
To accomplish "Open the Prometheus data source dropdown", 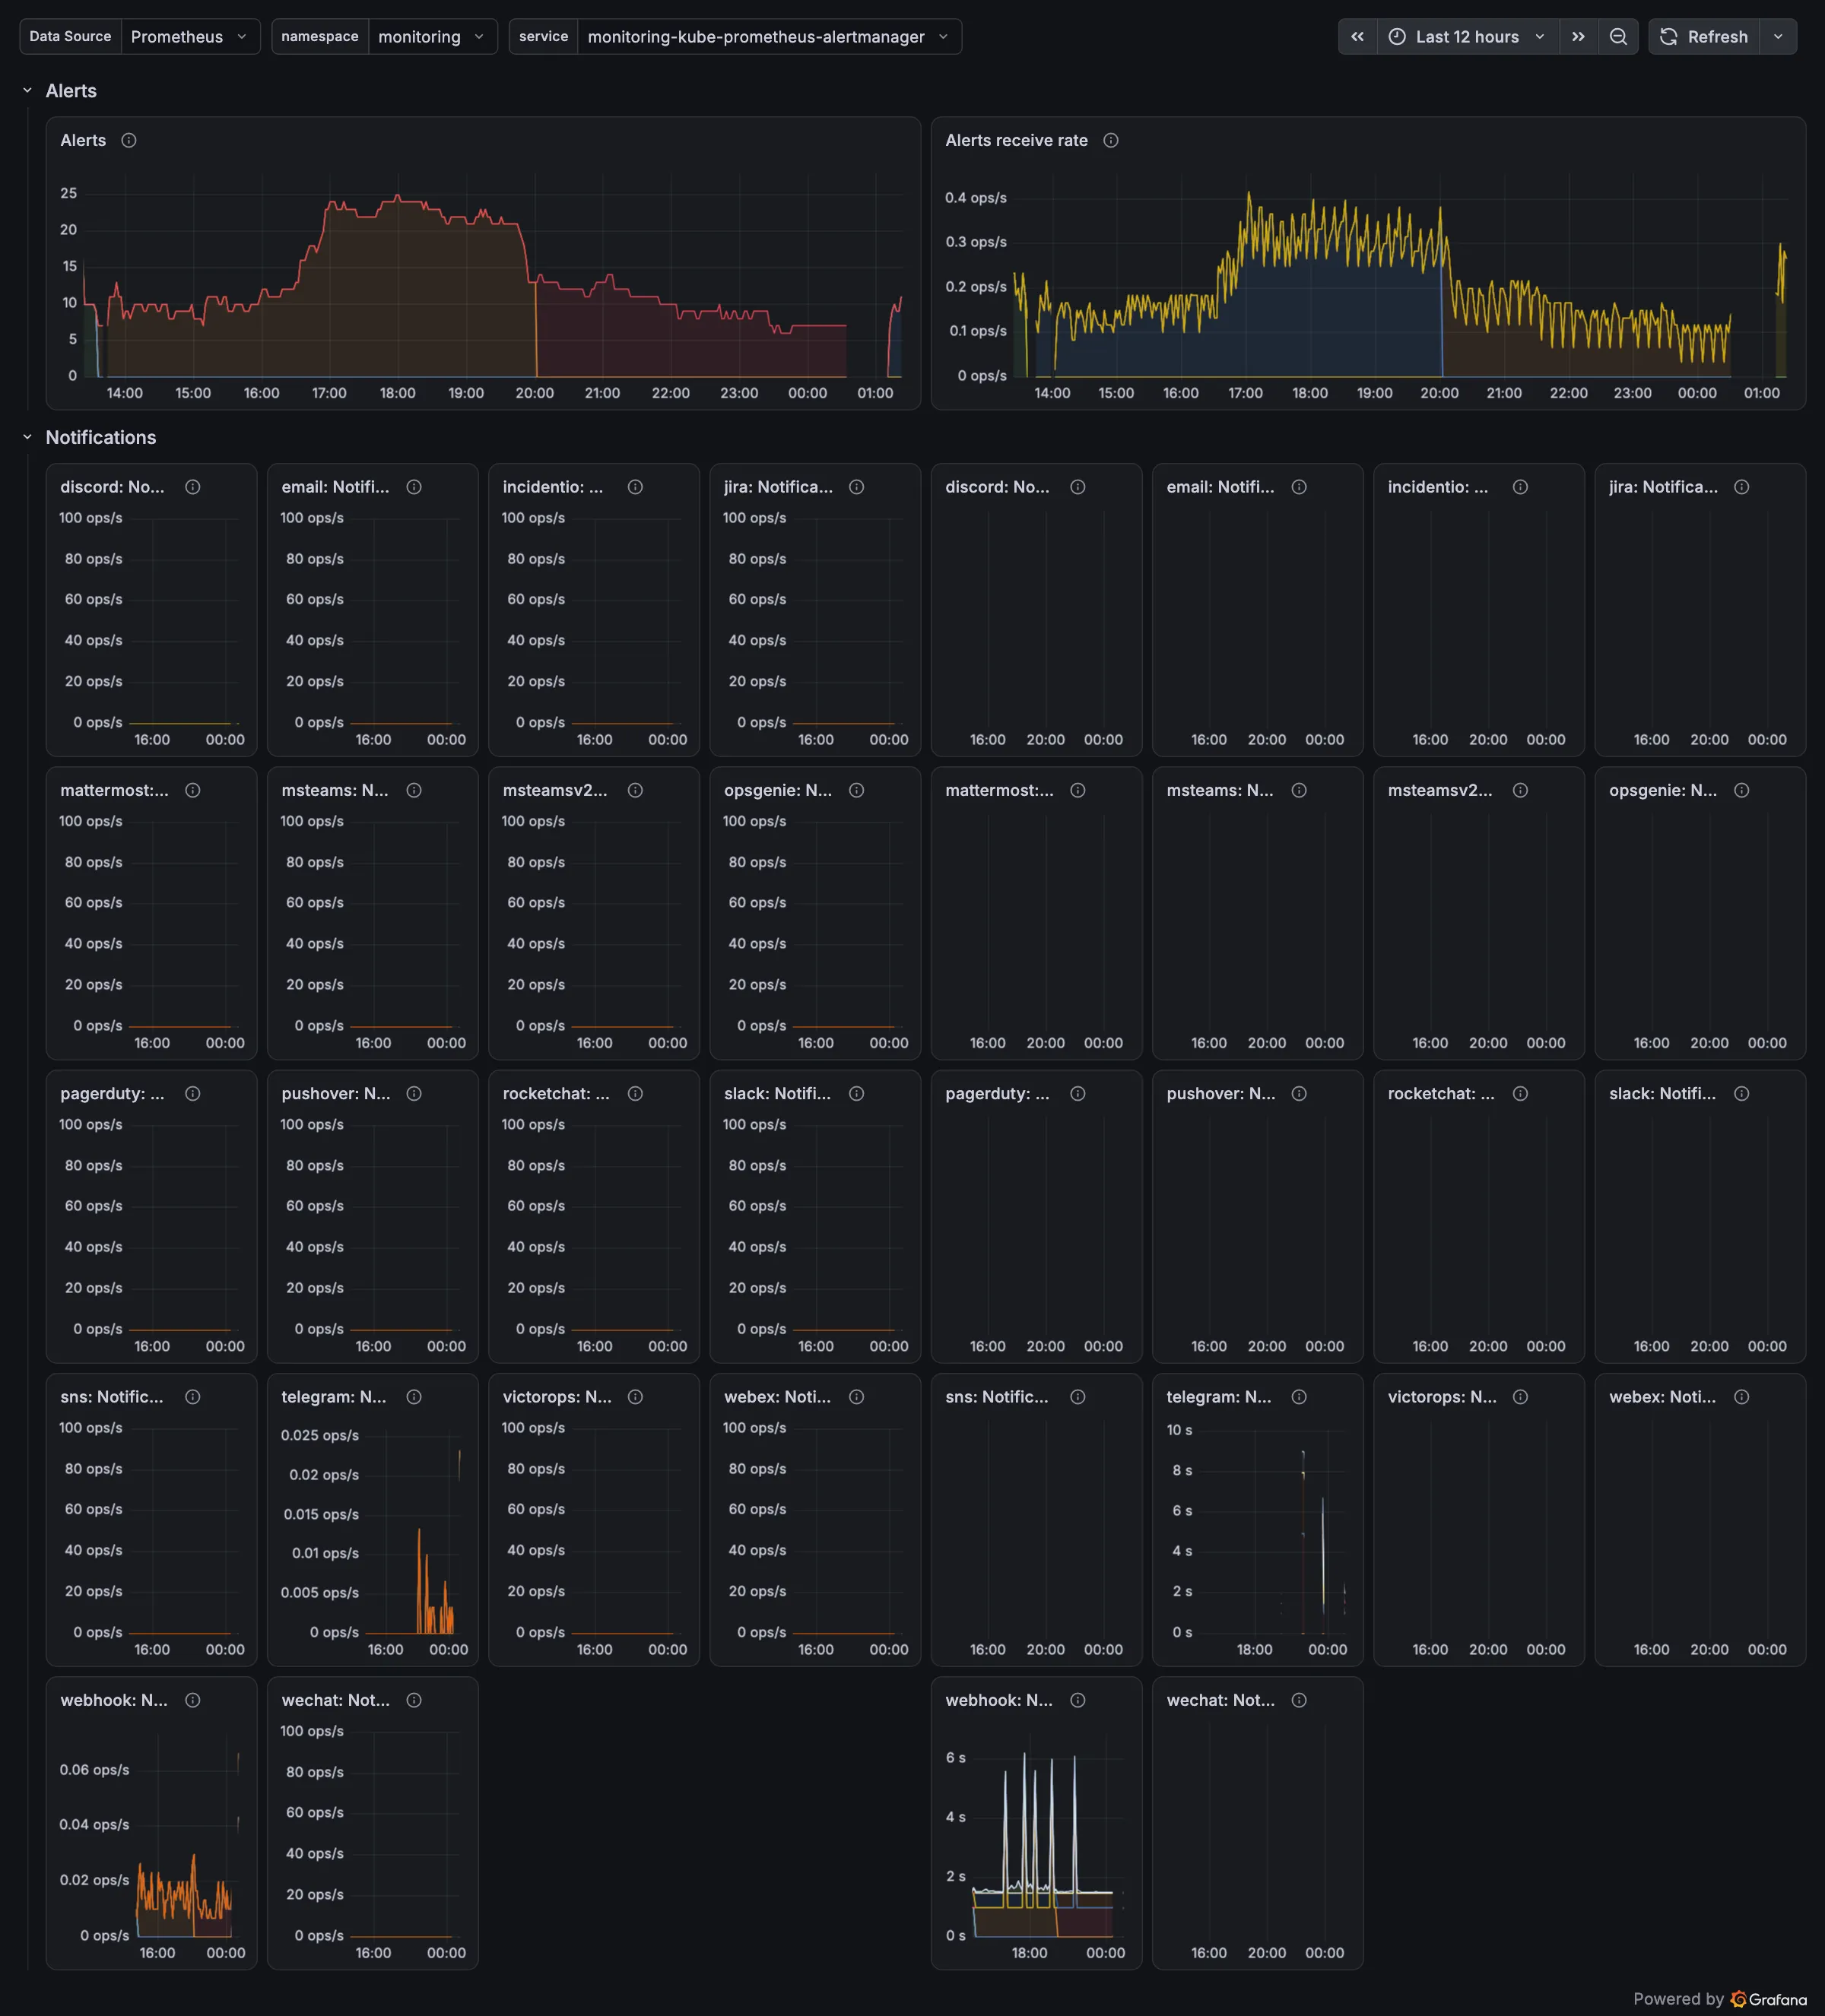I will point(189,37).
